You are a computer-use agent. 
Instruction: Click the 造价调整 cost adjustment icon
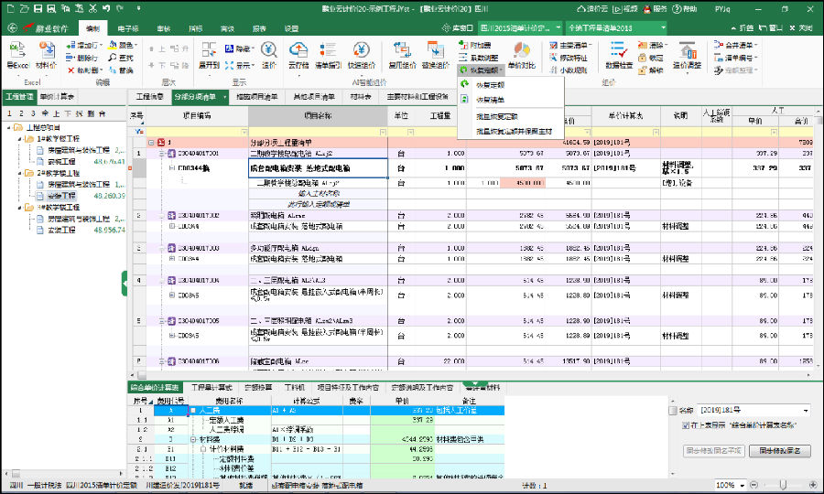tap(687, 51)
